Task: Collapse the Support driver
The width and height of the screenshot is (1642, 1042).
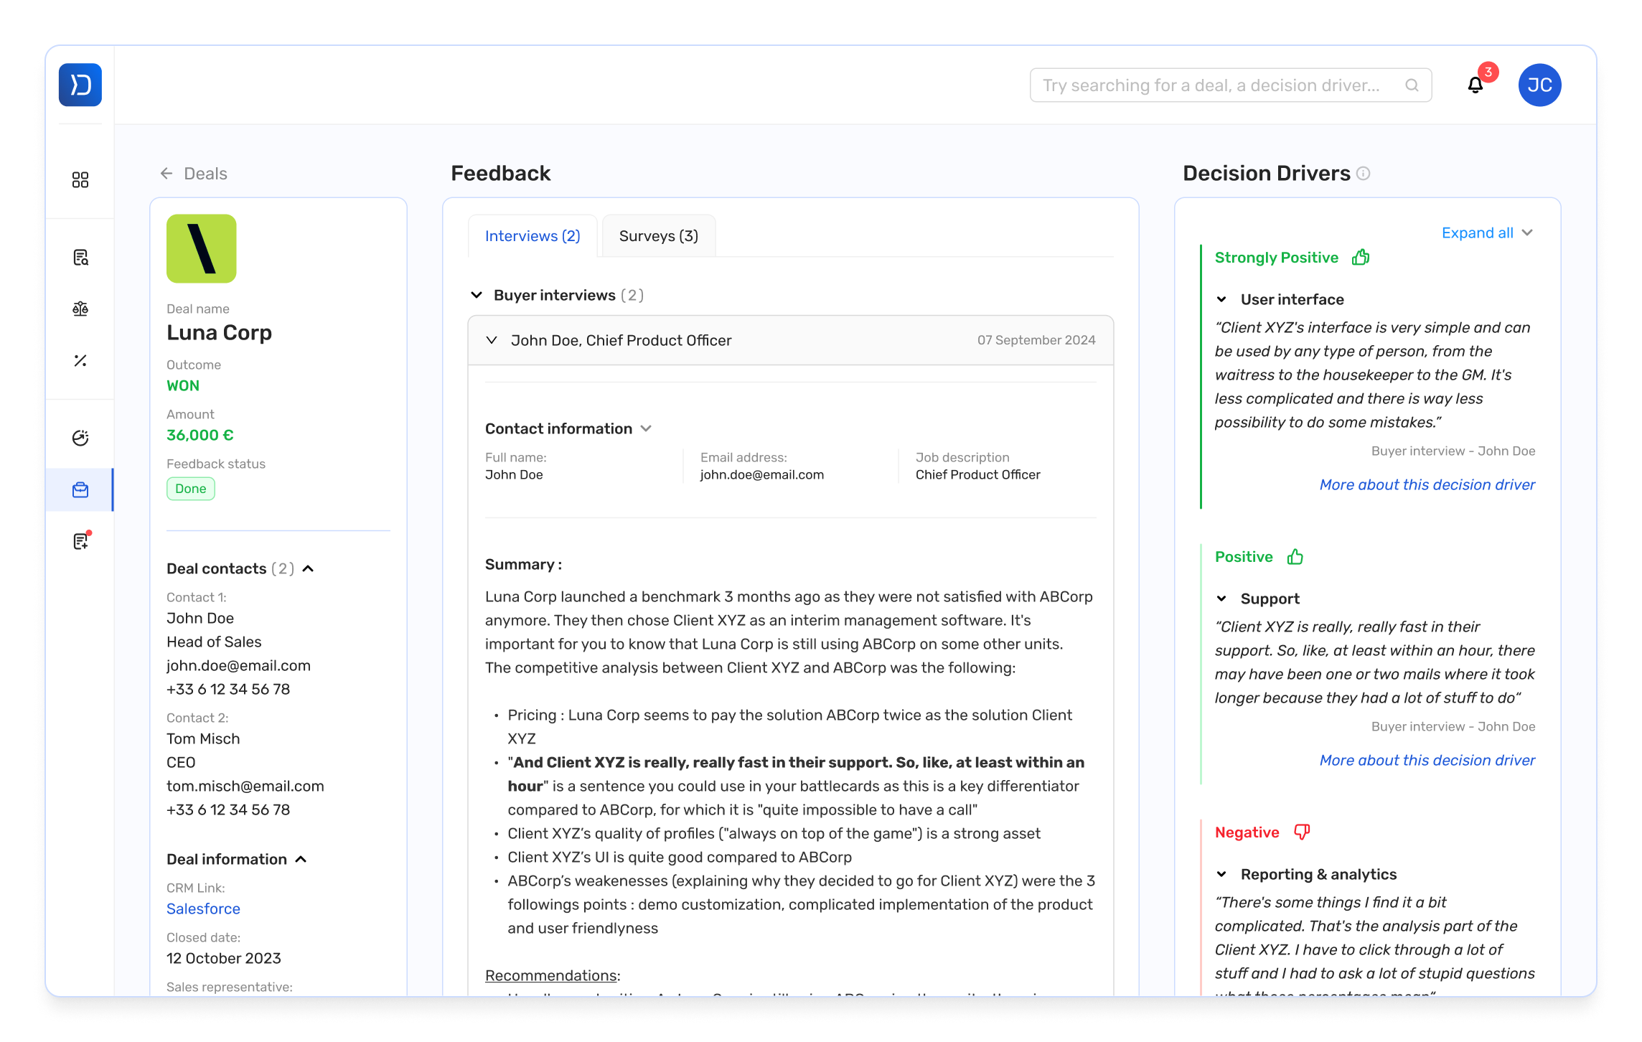Action: click(1221, 599)
